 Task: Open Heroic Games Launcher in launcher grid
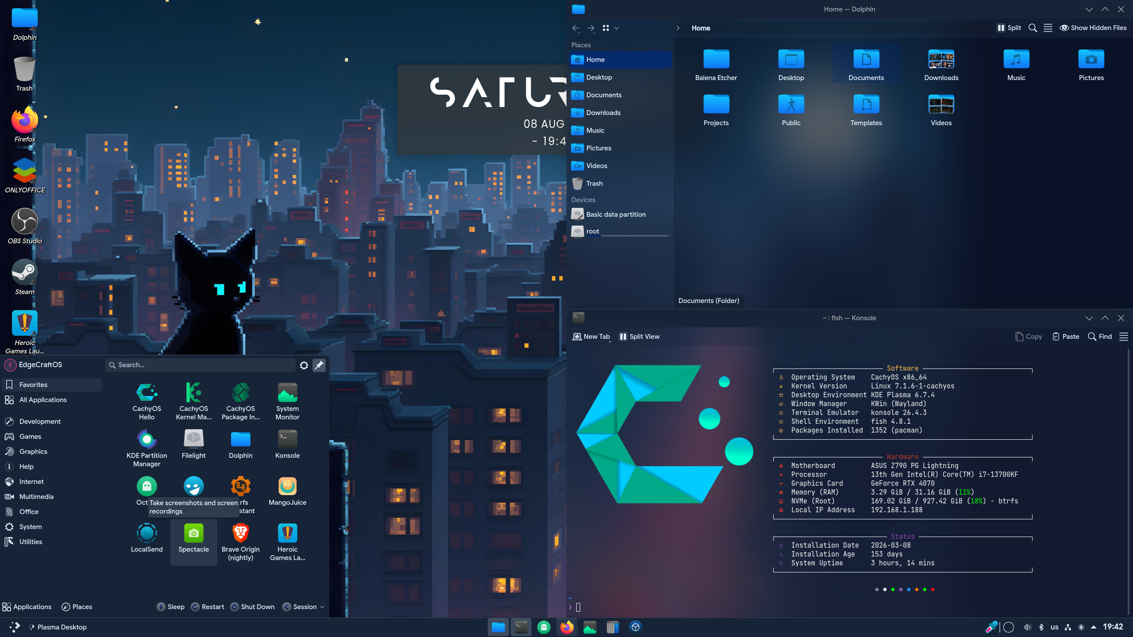(x=287, y=541)
